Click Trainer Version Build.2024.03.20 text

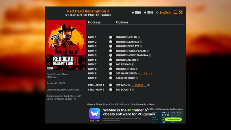pyautogui.click(x=64, y=96)
